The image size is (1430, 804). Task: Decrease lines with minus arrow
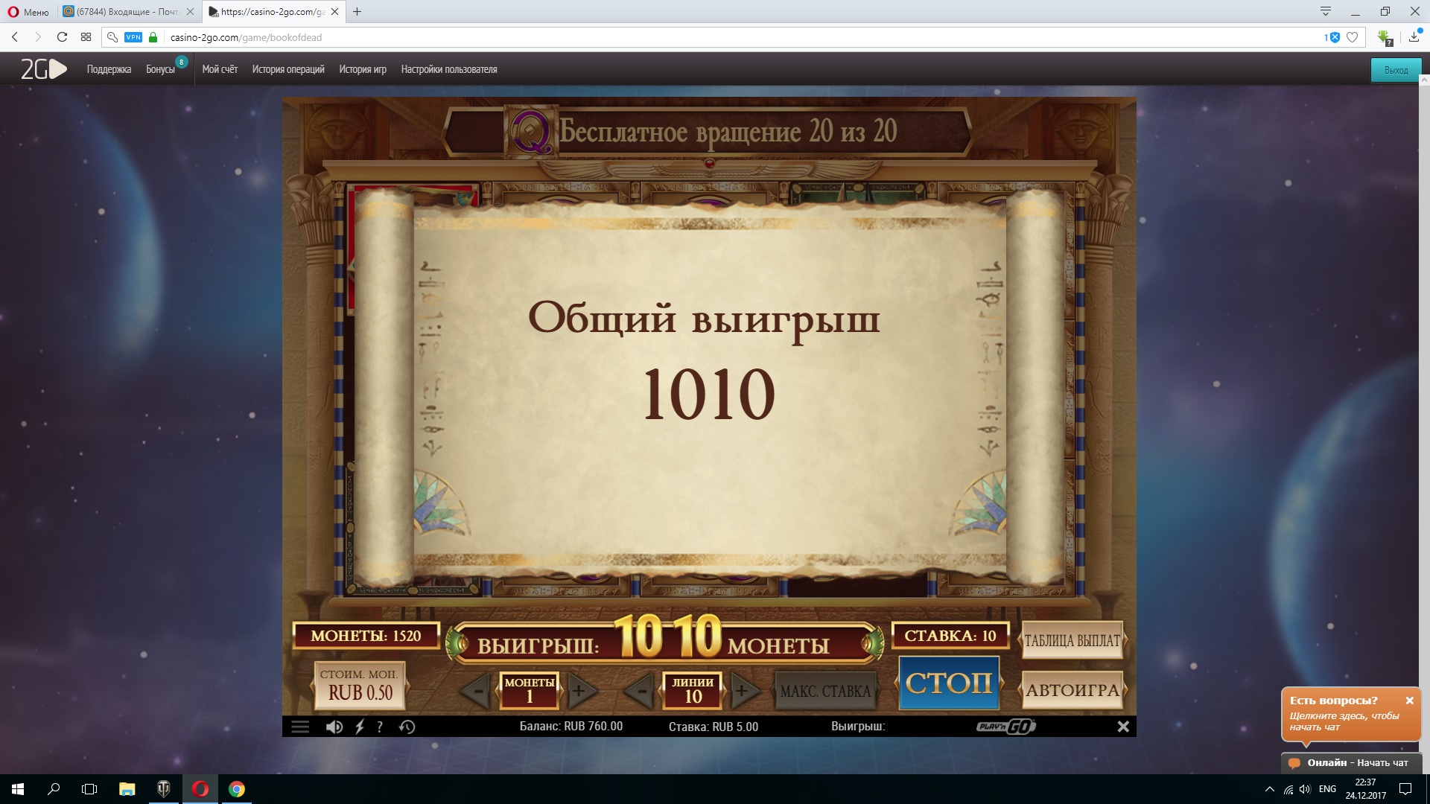(641, 691)
